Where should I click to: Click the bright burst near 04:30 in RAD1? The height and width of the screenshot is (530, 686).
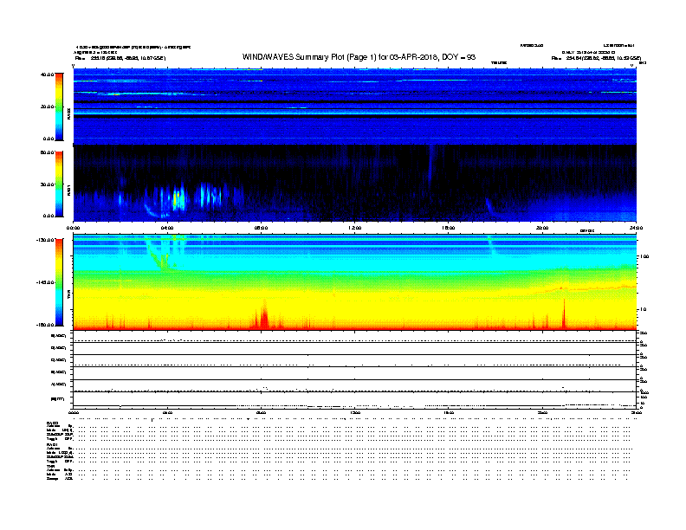(x=177, y=198)
